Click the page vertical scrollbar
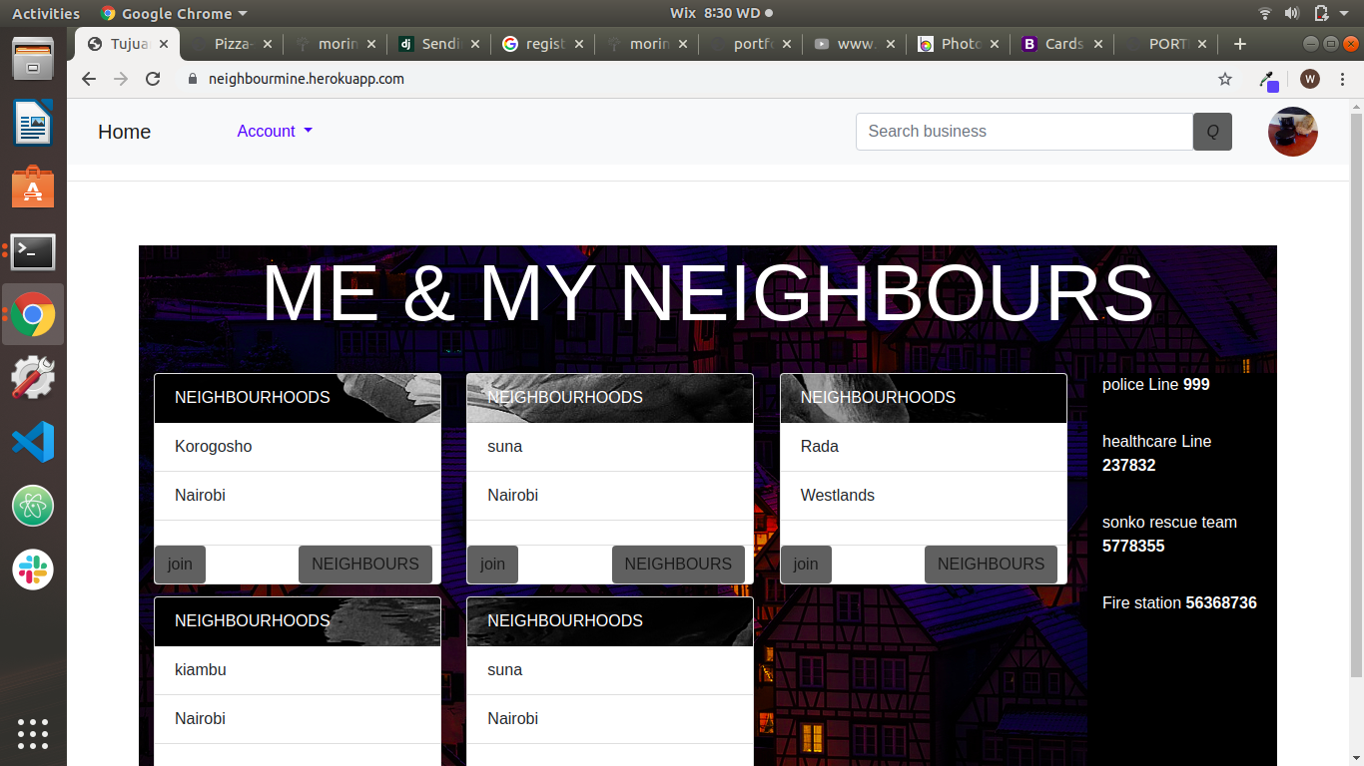 (1355, 399)
